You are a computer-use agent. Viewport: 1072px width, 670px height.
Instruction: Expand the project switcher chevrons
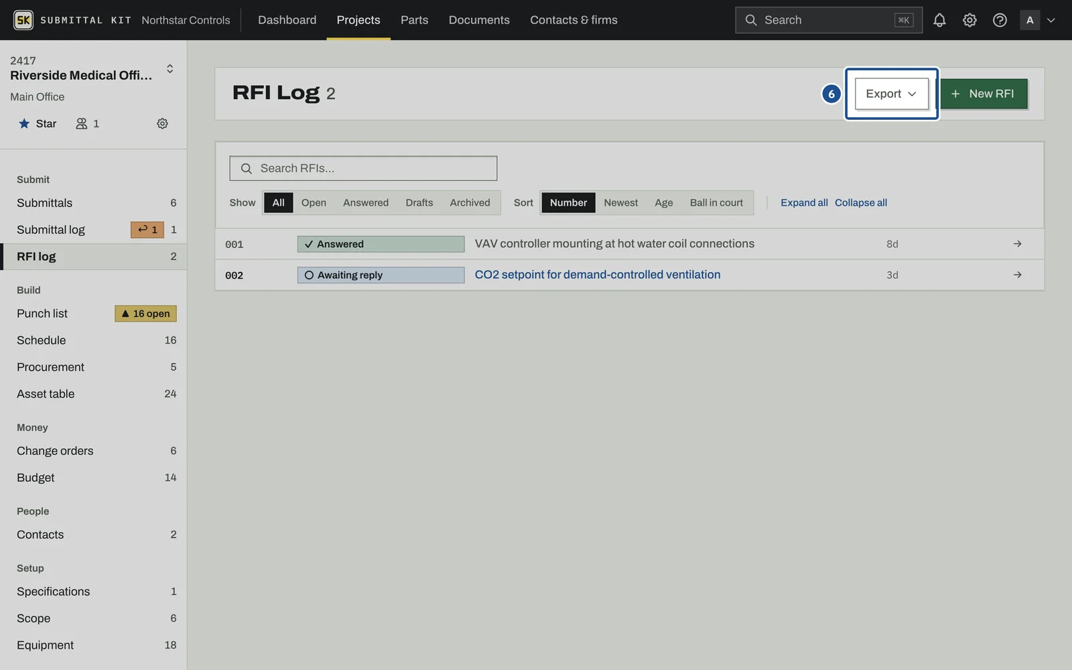(170, 69)
